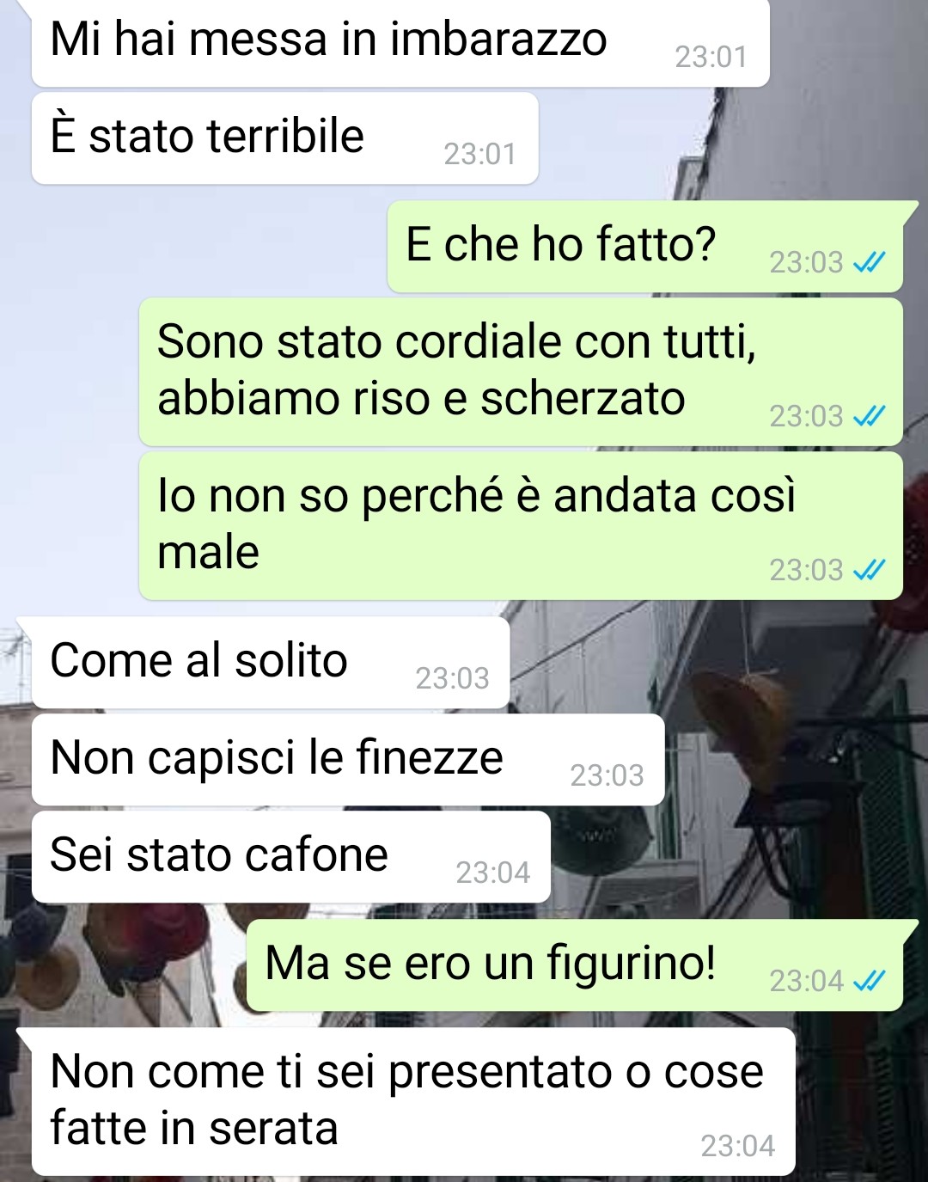Tap the "Mi hai messa in imbarazzo" message

tap(400, 41)
